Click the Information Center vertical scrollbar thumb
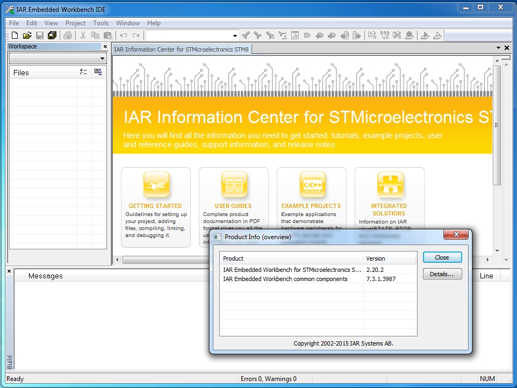The width and height of the screenshot is (517, 388). 497,125
